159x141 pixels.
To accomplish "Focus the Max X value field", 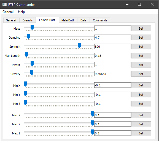I will [x=112, y=115].
